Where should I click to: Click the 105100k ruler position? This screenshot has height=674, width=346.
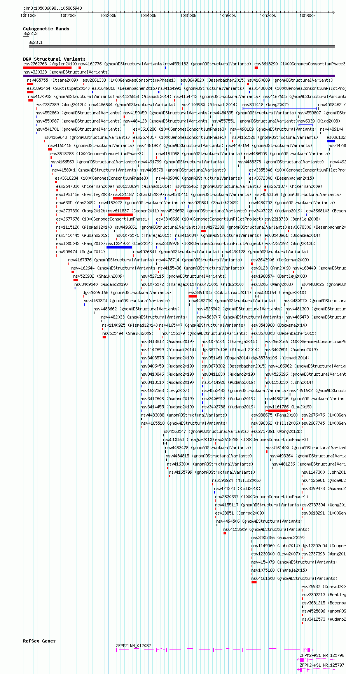tap(28, 16)
